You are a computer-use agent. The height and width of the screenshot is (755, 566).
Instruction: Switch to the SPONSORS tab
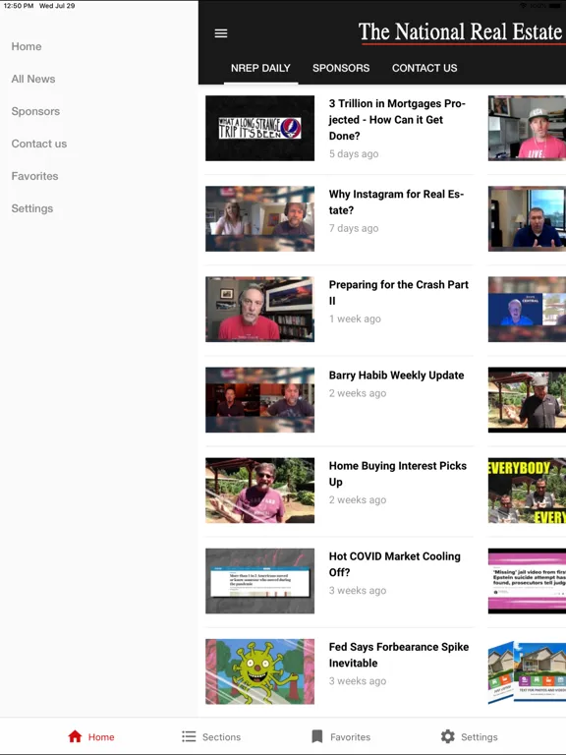click(x=341, y=69)
